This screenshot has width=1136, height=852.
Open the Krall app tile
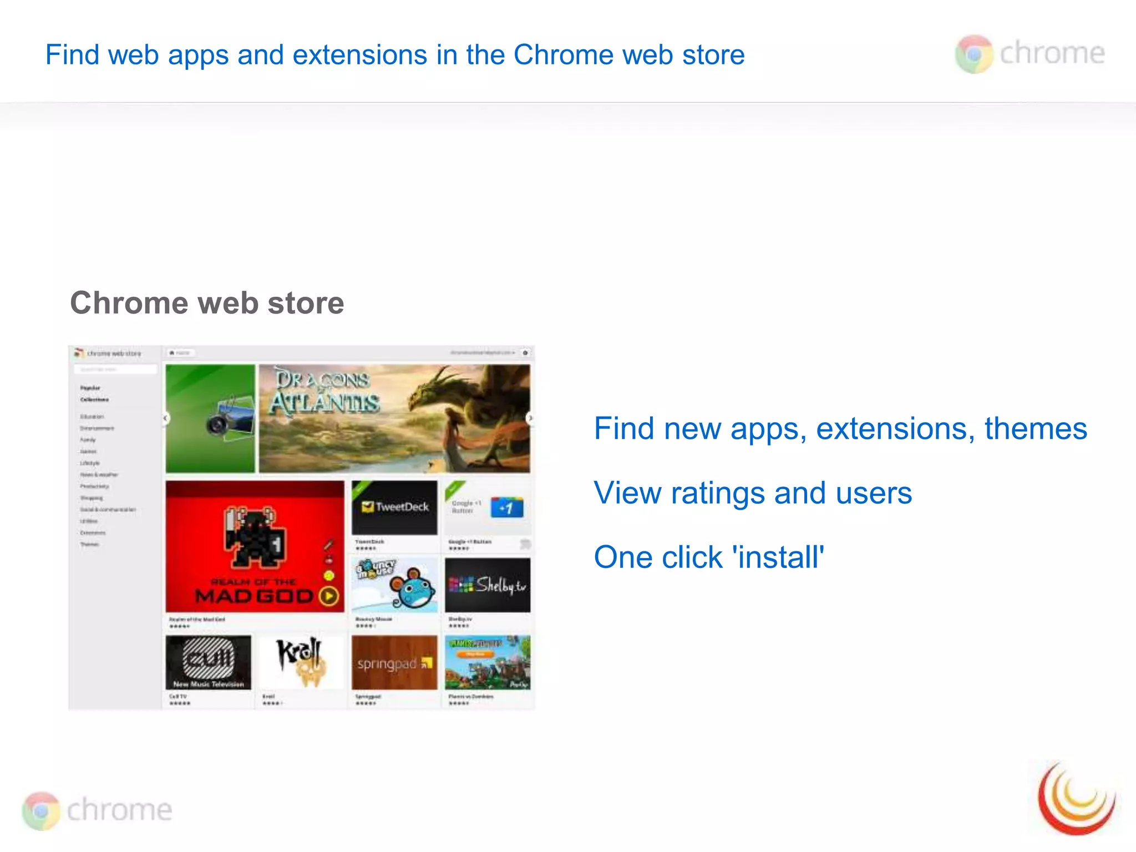pyautogui.click(x=301, y=662)
